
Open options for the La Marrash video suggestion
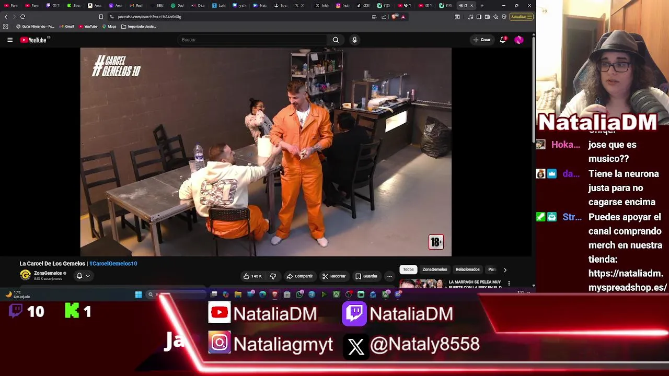(509, 283)
